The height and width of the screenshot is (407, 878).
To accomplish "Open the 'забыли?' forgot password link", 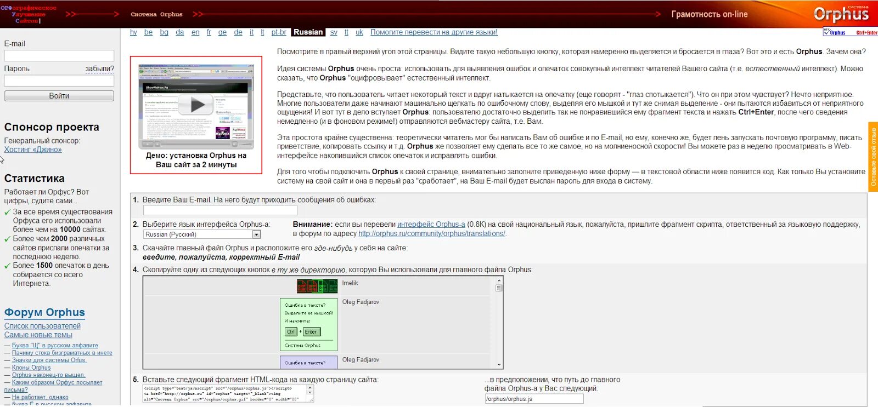I will click(x=100, y=68).
